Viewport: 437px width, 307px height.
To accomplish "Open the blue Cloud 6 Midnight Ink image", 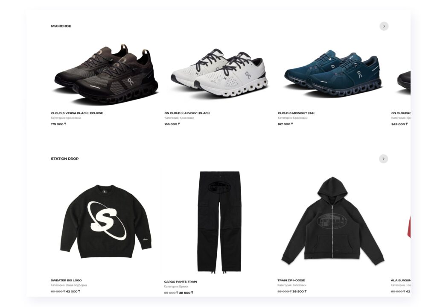I will [333, 74].
